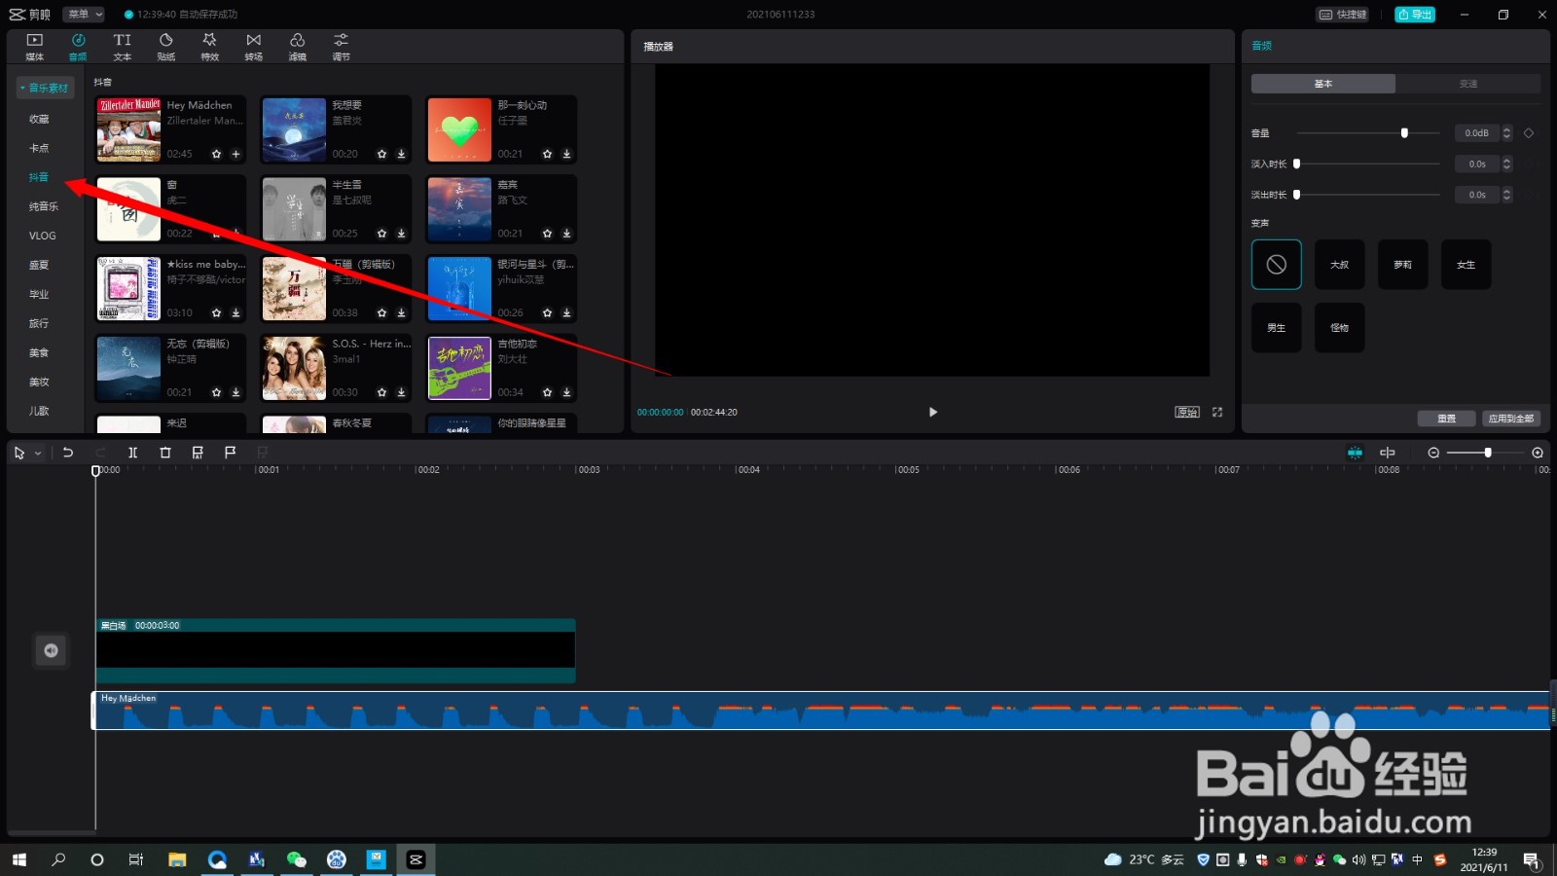Favorite the song S.O.S. - Herz in
The width and height of the screenshot is (1557, 876).
pyautogui.click(x=381, y=392)
